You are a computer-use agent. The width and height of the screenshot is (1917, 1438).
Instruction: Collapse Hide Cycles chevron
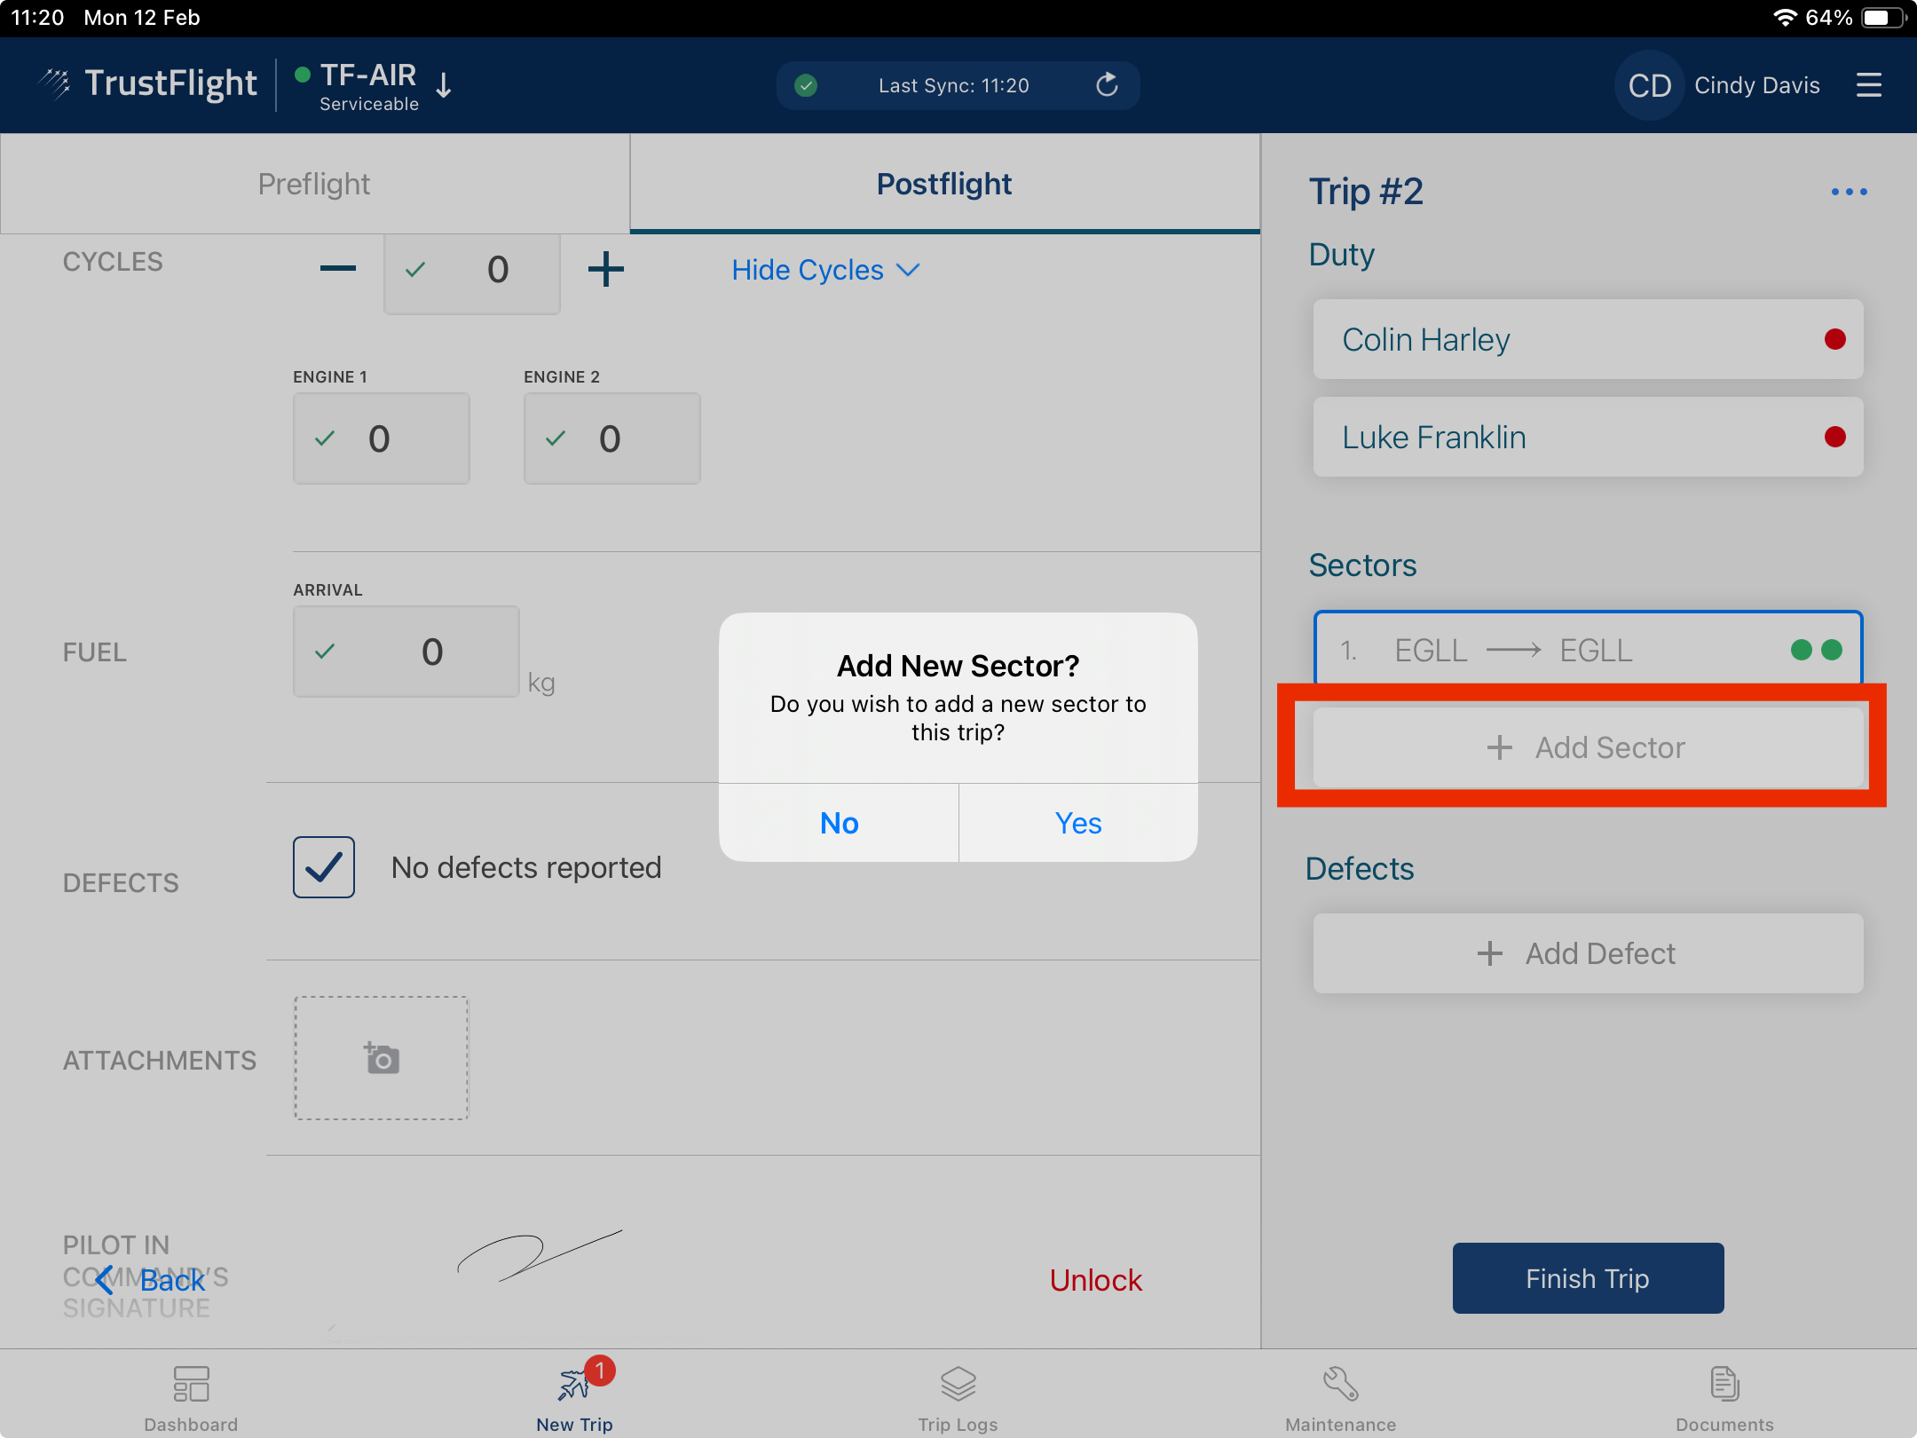coord(908,270)
